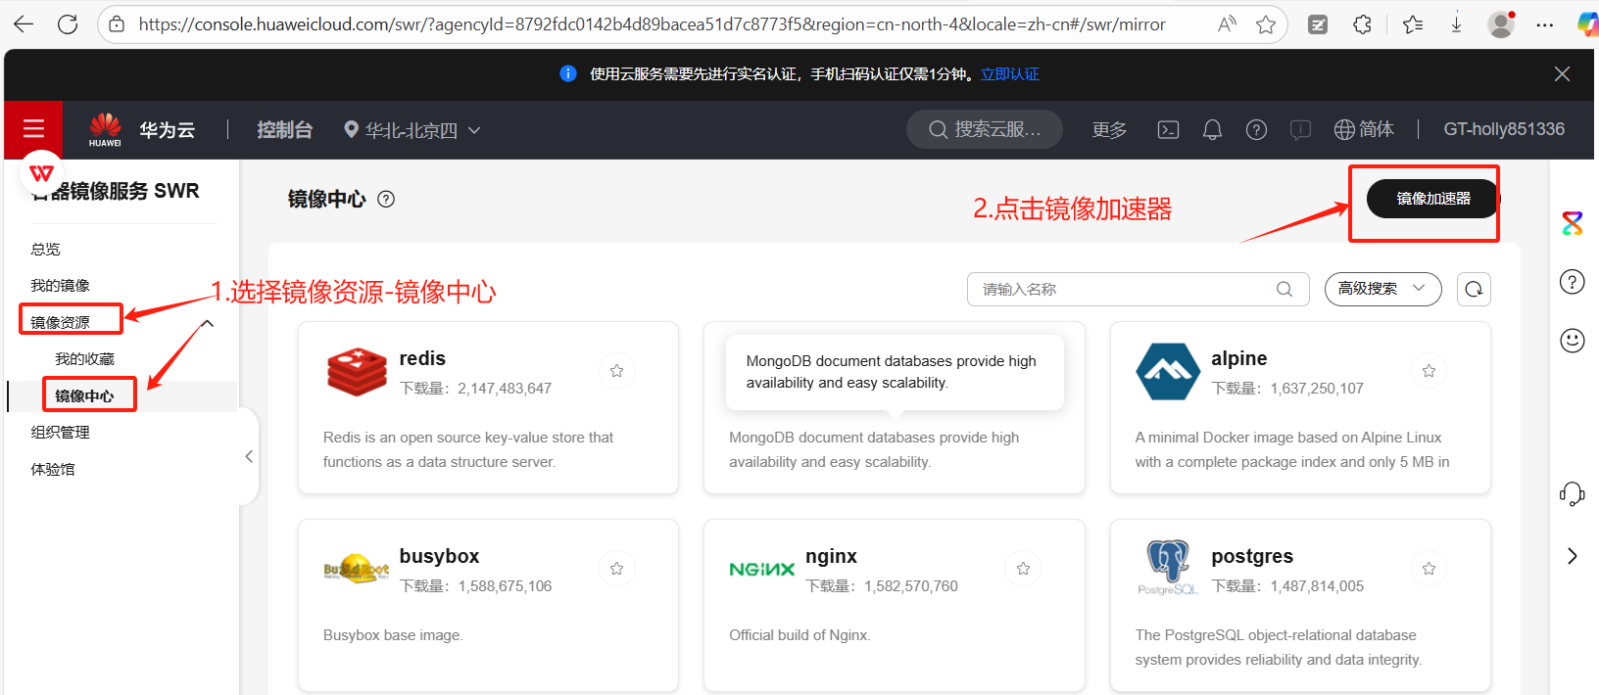Image resolution: width=1599 pixels, height=695 pixels.
Task: Click the site info lock icon
Action: [x=117, y=24]
